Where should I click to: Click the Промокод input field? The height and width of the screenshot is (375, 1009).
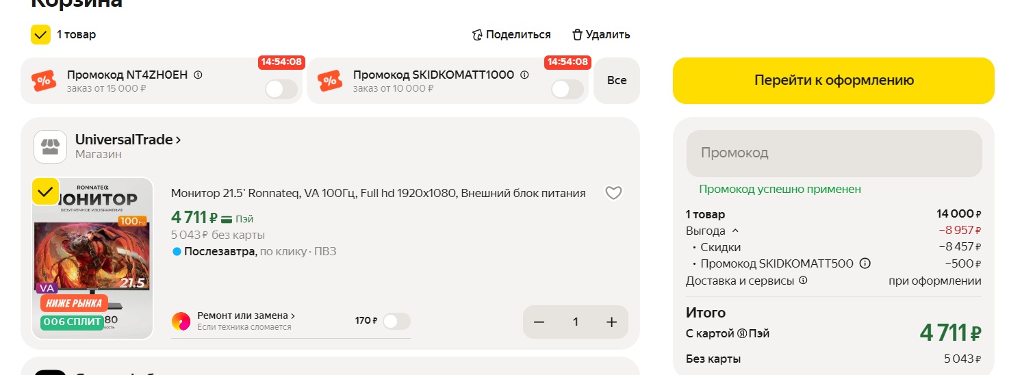click(833, 153)
